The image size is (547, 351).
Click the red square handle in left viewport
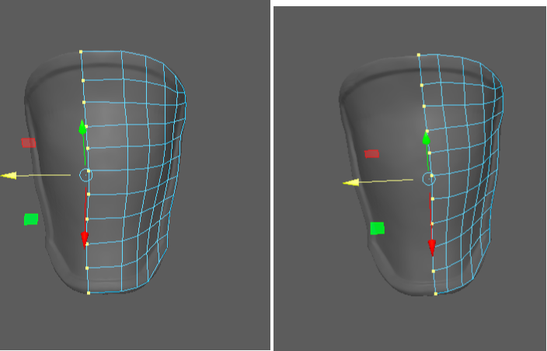pyautogui.click(x=29, y=142)
